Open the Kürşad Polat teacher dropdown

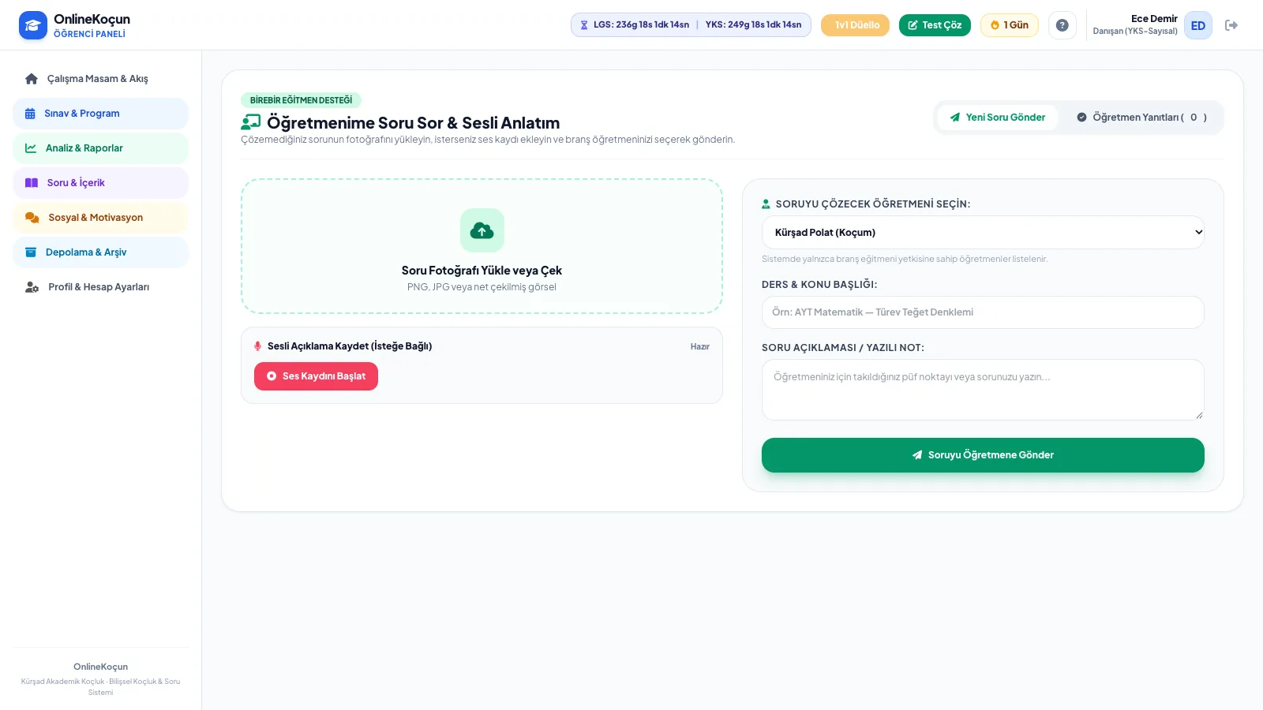coord(983,232)
